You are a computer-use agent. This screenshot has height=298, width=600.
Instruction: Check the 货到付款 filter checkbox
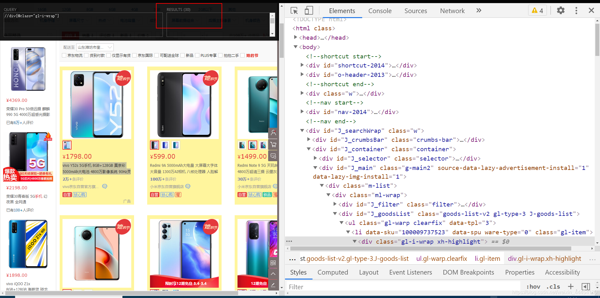(86, 56)
